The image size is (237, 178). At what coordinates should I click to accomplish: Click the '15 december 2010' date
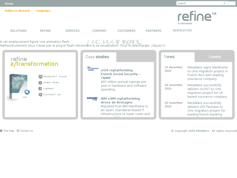(x=174, y=69)
